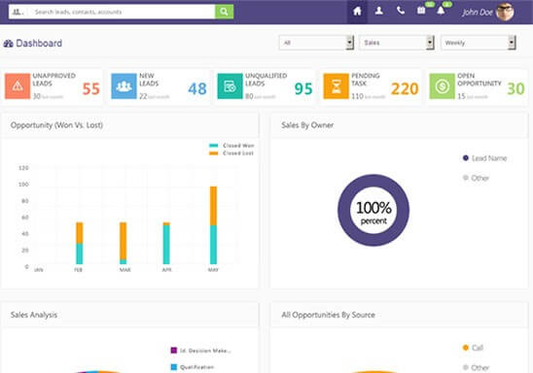Toggle Lead Name legend in Sales By Owner

pyautogui.click(x=484, y=158)
